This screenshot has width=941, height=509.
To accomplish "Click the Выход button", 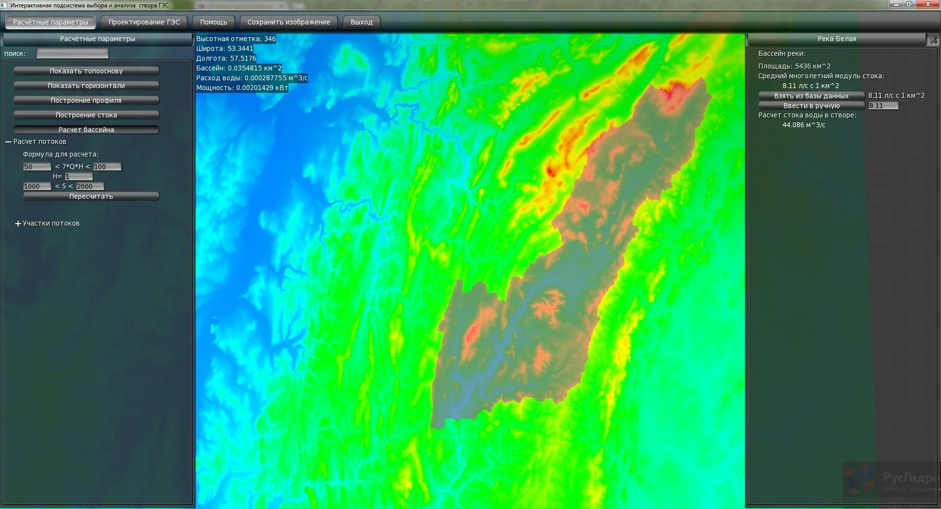I will point(362,22).
